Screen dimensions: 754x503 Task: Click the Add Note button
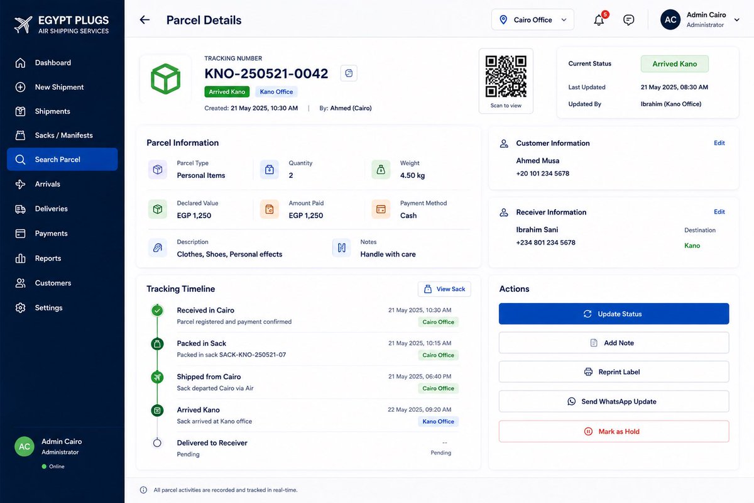click(614, 343)
